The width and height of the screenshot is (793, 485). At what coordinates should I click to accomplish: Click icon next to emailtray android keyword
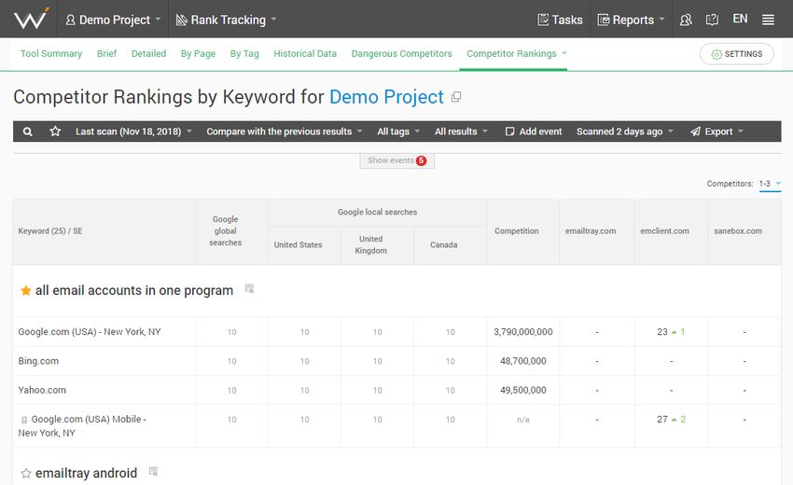(153, 471)
